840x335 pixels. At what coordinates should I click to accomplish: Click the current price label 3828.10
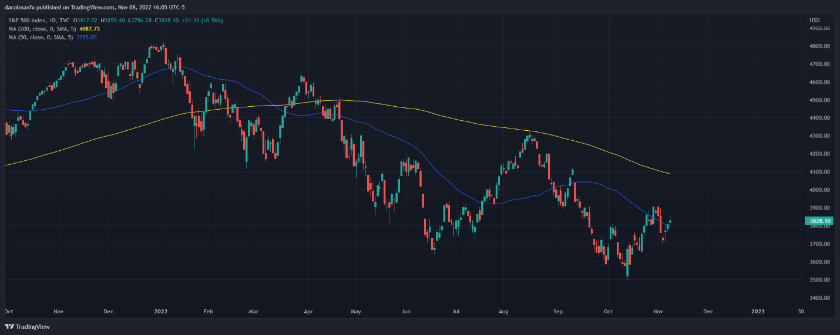(818, 221)
